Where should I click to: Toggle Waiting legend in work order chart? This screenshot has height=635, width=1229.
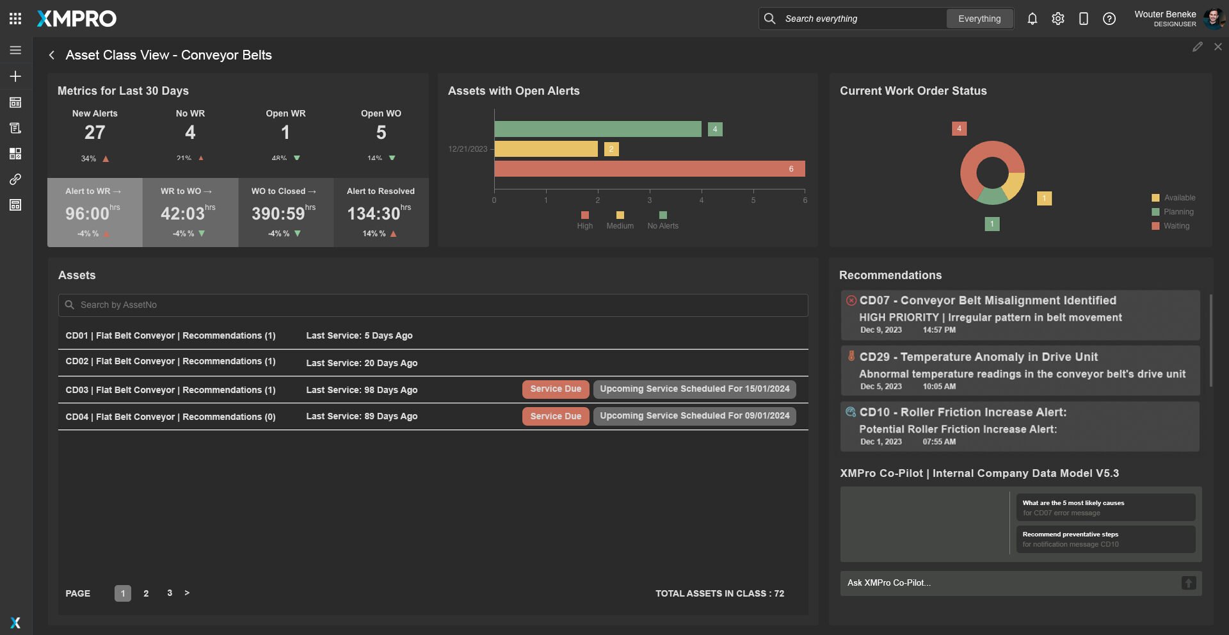[1170, 226]
